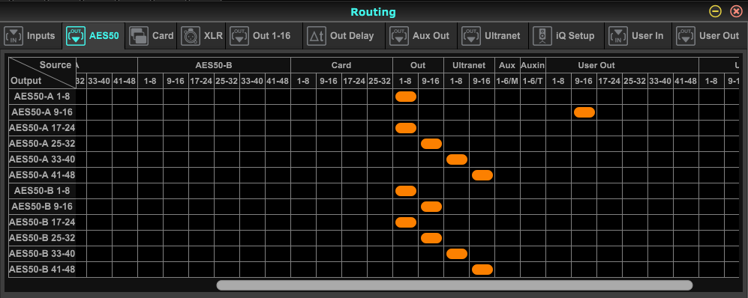Click the User Out tab icon

(686, 36)
